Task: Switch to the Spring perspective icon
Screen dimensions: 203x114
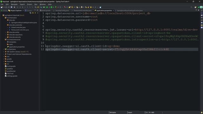Action: click(201, 7)
